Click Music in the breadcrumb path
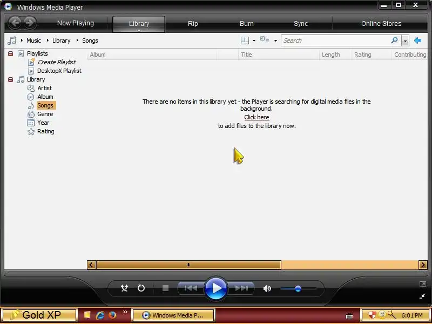The height and width of the screenshot is (324, 432). point(33,40)
